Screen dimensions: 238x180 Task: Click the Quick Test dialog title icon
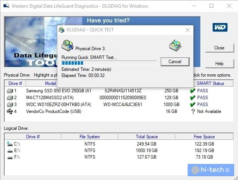(62, 30)
